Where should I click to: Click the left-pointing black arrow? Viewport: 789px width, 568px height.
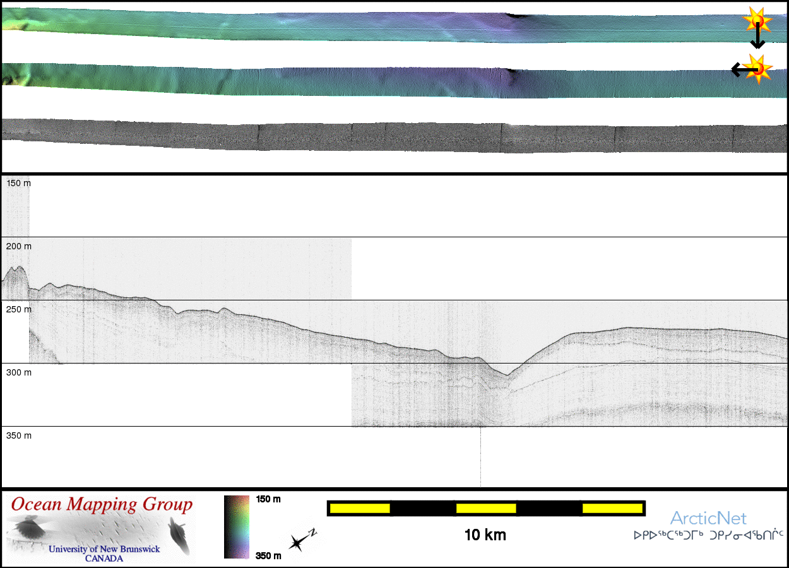(x=738, y=69)
